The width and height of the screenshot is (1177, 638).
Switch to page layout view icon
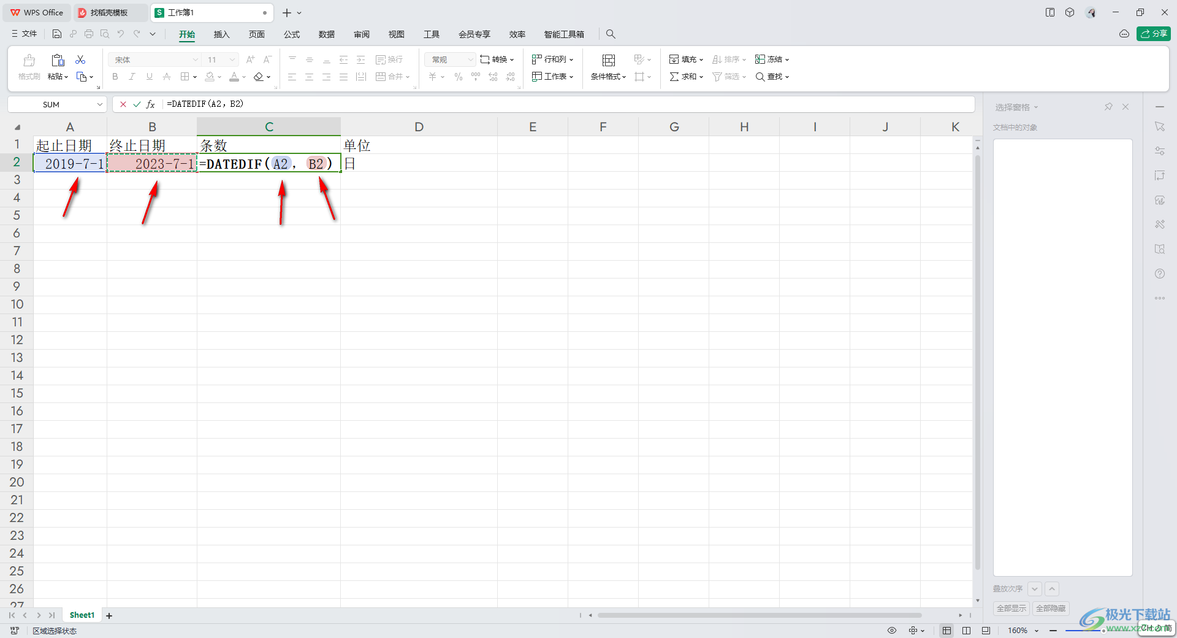coord(966,630)
